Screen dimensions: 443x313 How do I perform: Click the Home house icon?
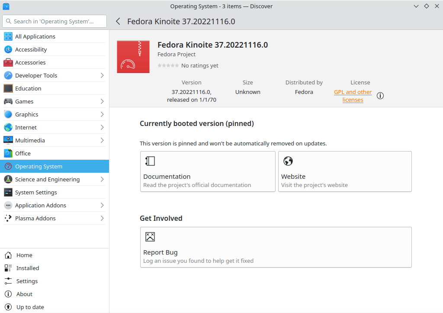click(x=8, y=255)
